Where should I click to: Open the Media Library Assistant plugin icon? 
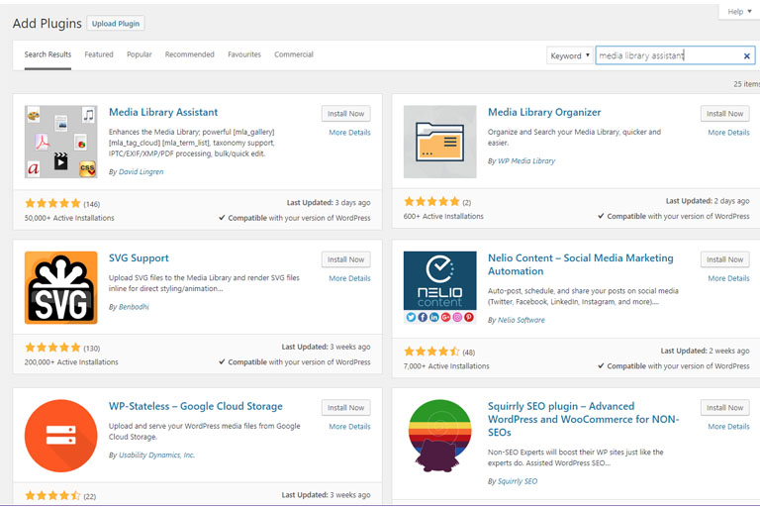pos(61,142)
